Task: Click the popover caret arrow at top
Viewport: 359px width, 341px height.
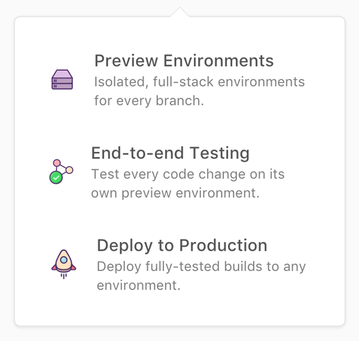Action: (179, 12)
